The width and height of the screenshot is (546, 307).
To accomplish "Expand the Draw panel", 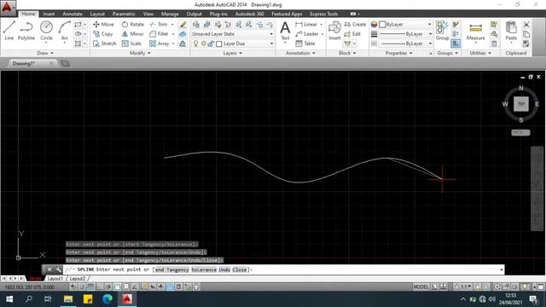I will (45, 53).
